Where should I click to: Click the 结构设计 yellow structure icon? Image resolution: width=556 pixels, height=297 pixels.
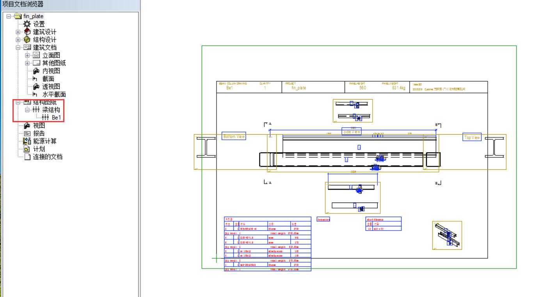27,40
